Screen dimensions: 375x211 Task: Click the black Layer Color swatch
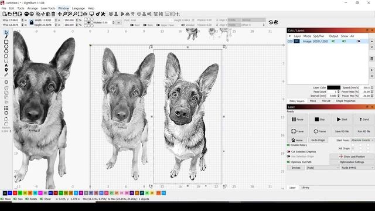point(333,87)
